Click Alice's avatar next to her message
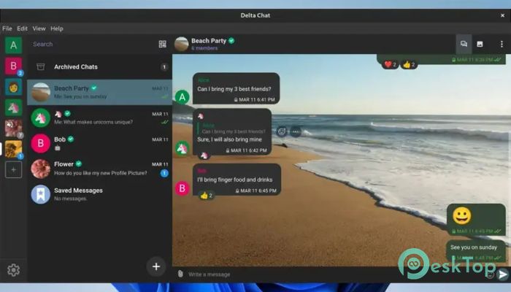This screenshot has height=292, width=511. coord(182,97)
